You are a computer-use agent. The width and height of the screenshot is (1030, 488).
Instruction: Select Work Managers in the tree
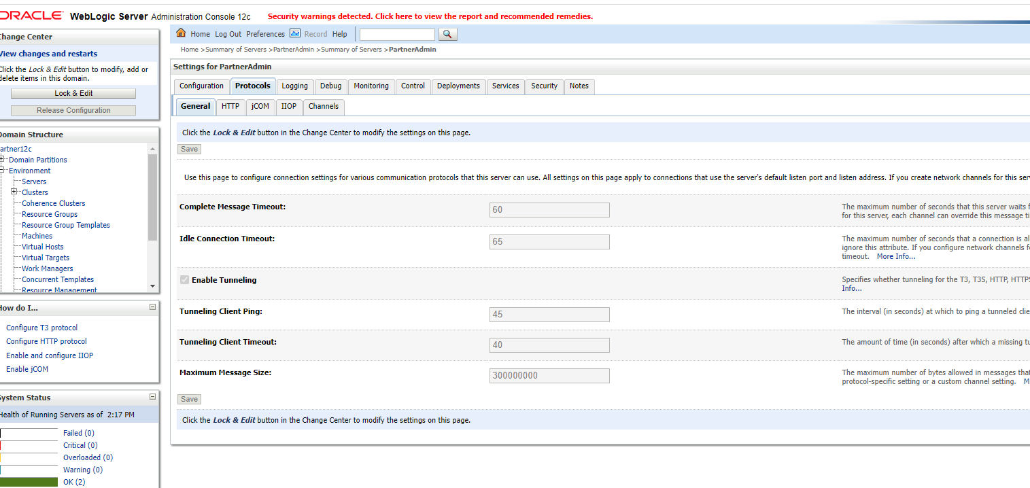point(48,268)
